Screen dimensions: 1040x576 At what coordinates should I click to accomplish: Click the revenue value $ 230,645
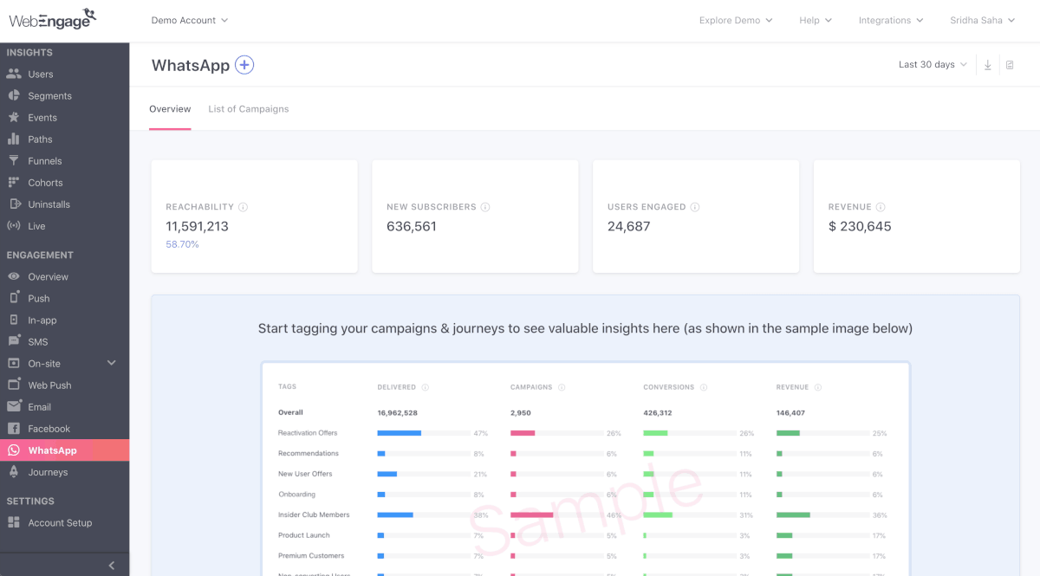click(x=860, y=227)
